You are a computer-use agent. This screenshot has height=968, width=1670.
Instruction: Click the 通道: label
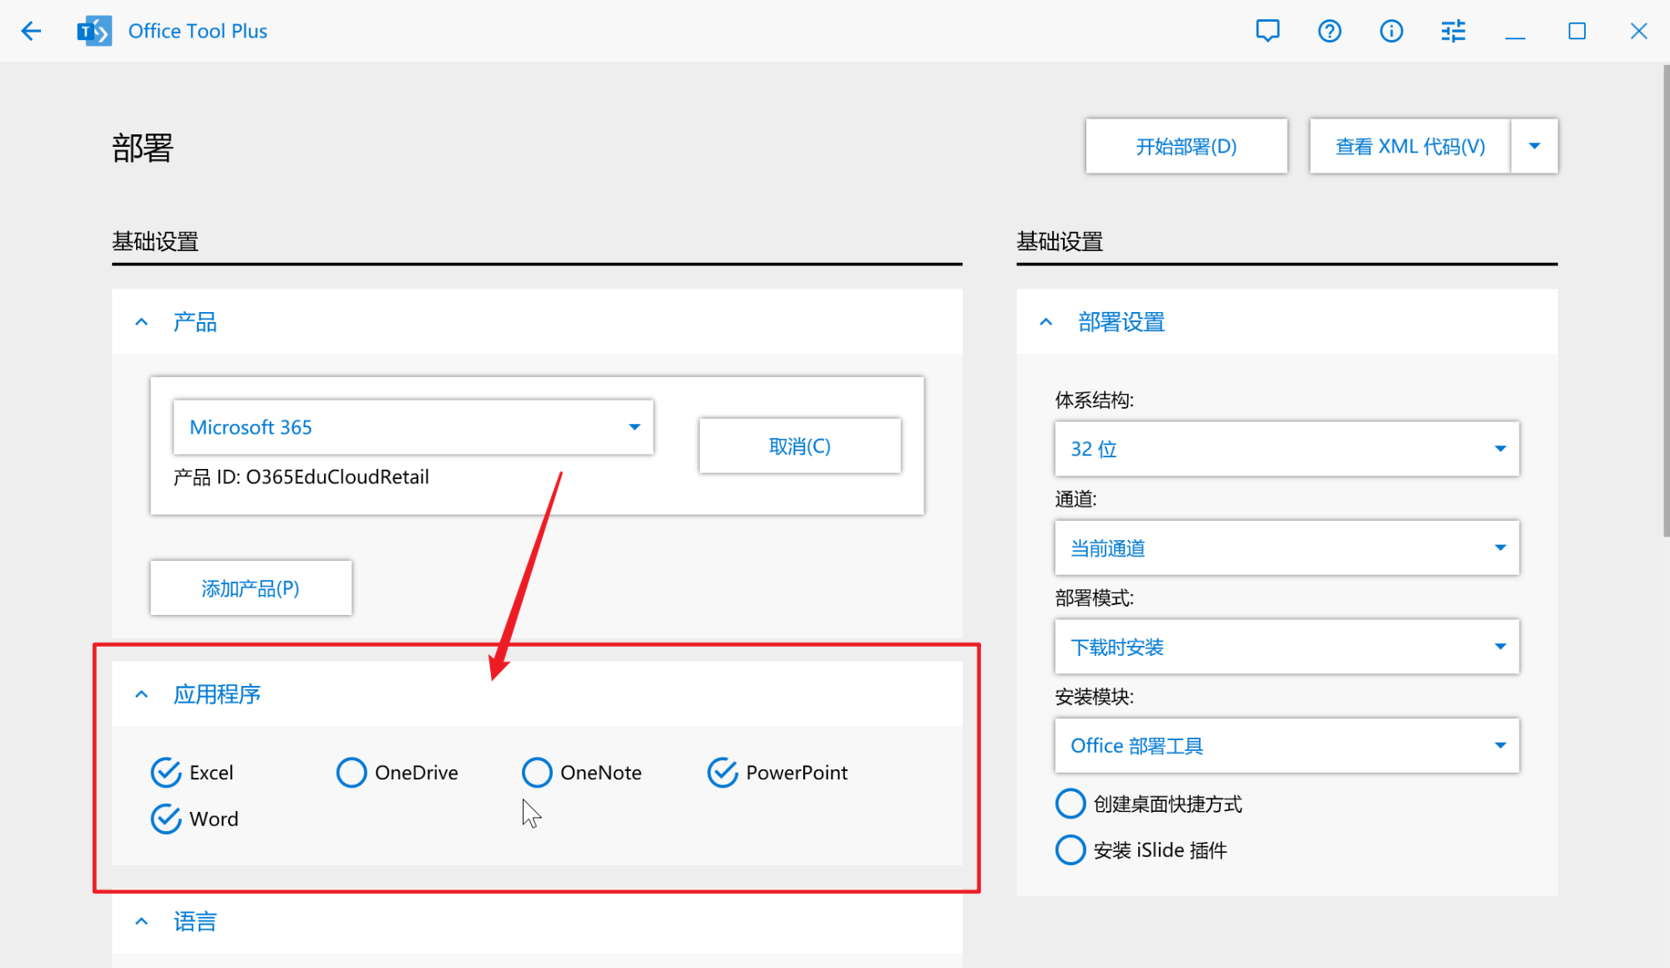coord(1076,499)
